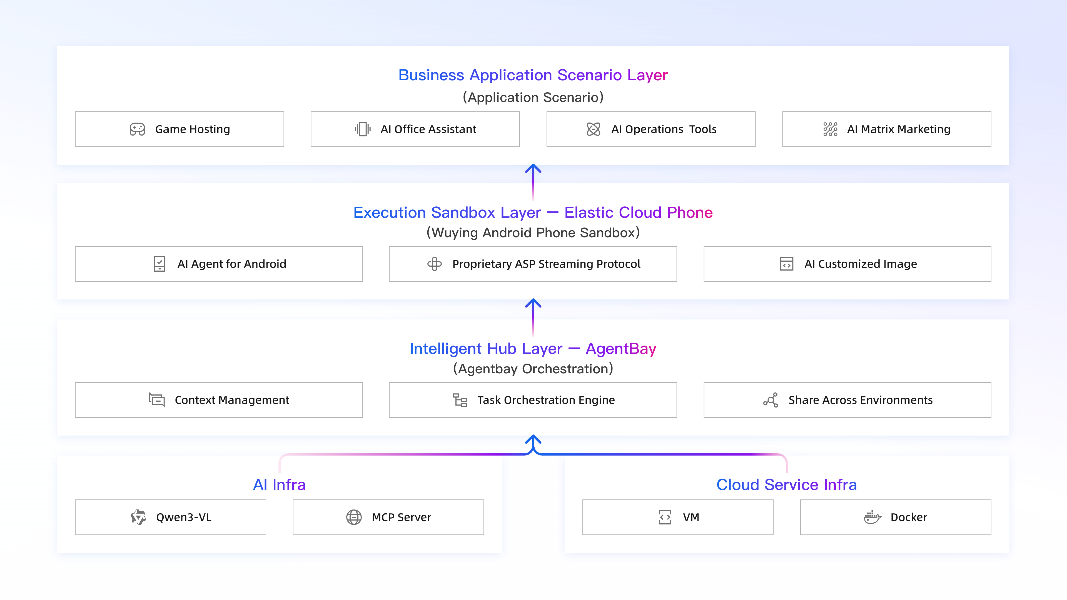Click the Qwen3-VL logo icon
This screenshot has width=1067, height=600.
click(138, 517)
